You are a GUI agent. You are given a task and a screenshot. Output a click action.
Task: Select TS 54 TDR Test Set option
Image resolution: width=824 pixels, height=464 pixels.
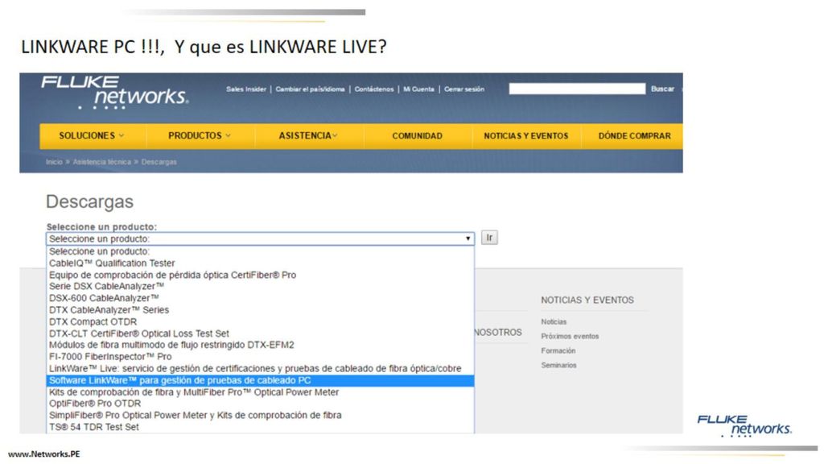(x=260, y=427)
